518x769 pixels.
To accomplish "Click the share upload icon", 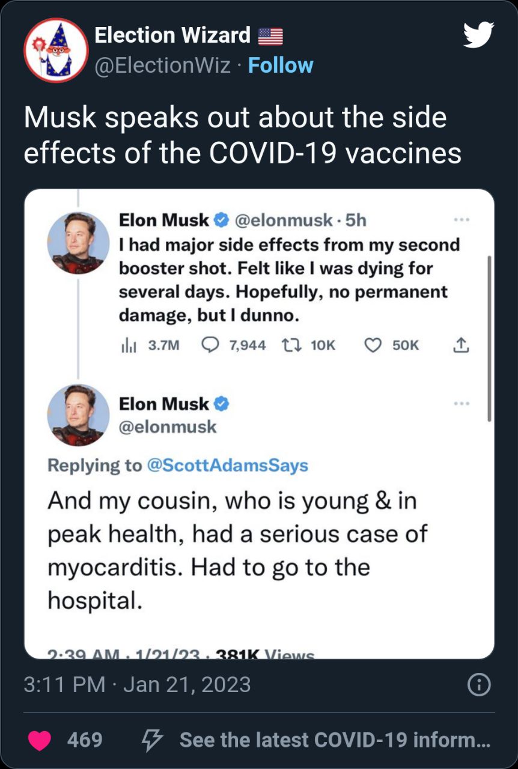I will tap(460, 345).
